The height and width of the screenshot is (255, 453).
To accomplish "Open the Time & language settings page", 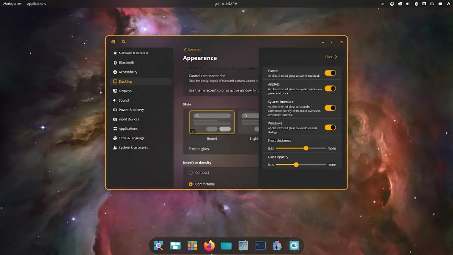I will coord(140,138).
